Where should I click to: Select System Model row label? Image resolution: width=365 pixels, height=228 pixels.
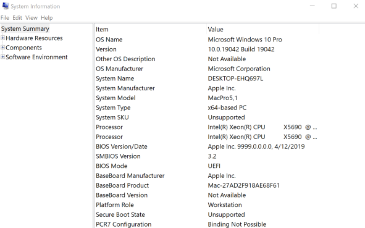[115, 98]
